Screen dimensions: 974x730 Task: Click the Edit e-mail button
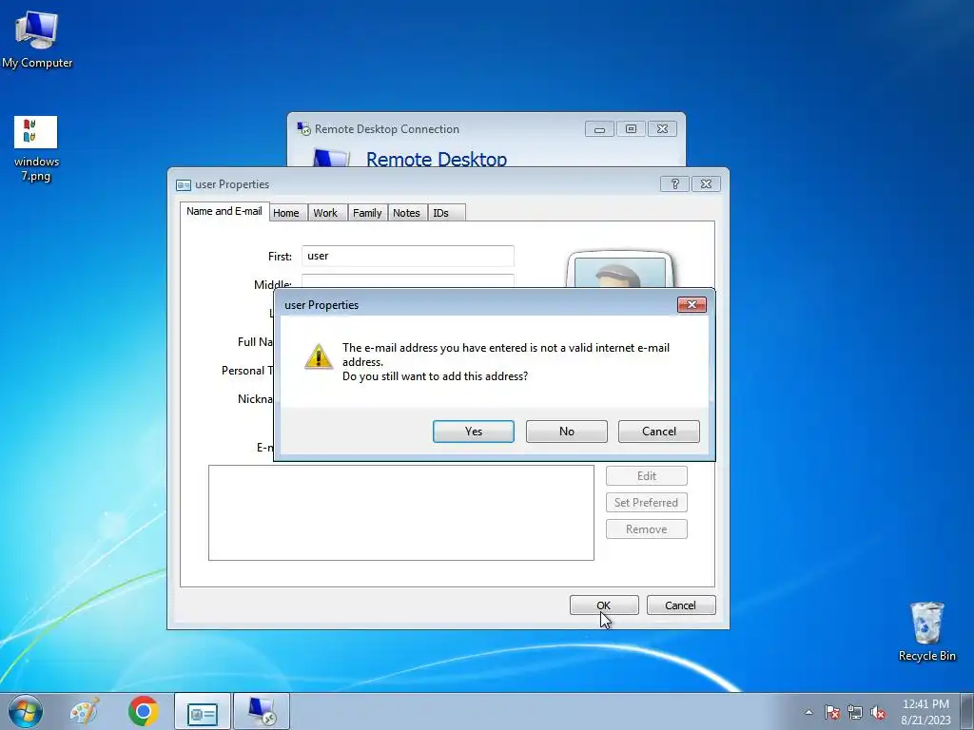(x=647, y=476)
